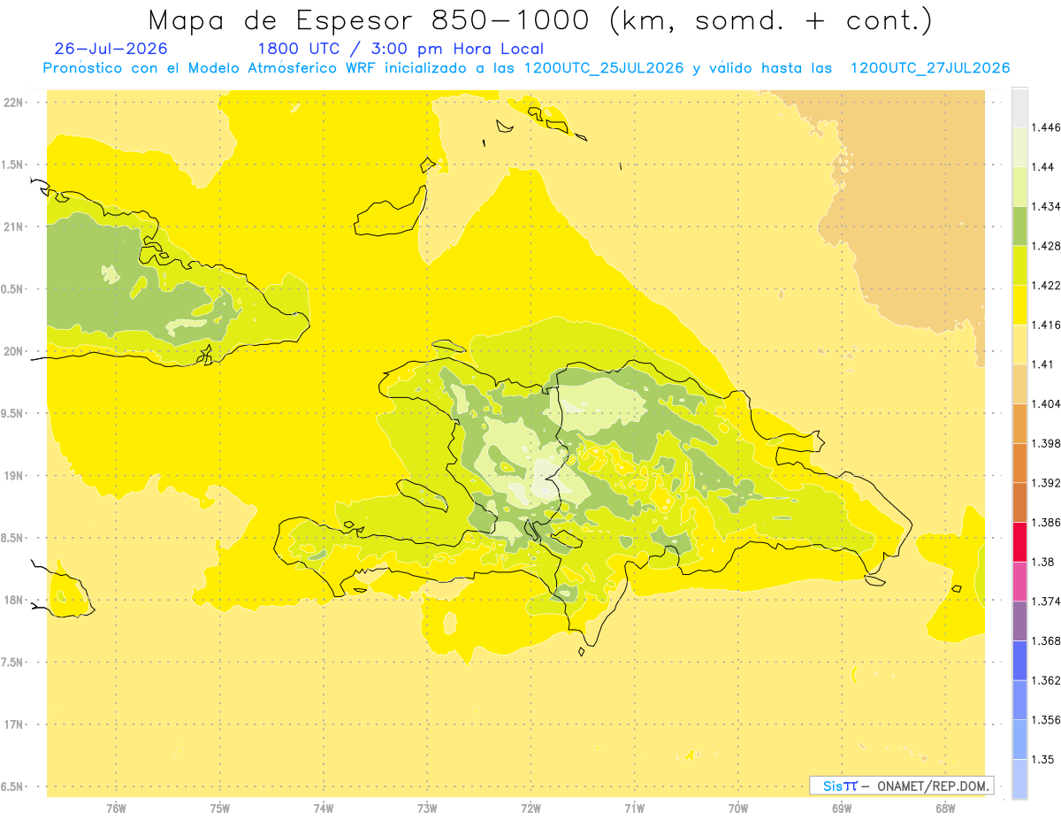The image size is (1061, 820).
Task: Click the legend value '1.398'
Action: 1046,443
